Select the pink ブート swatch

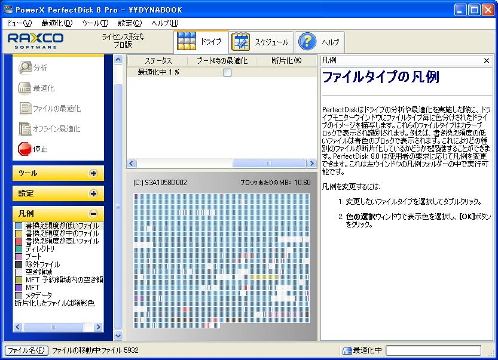tap(19, 257)
